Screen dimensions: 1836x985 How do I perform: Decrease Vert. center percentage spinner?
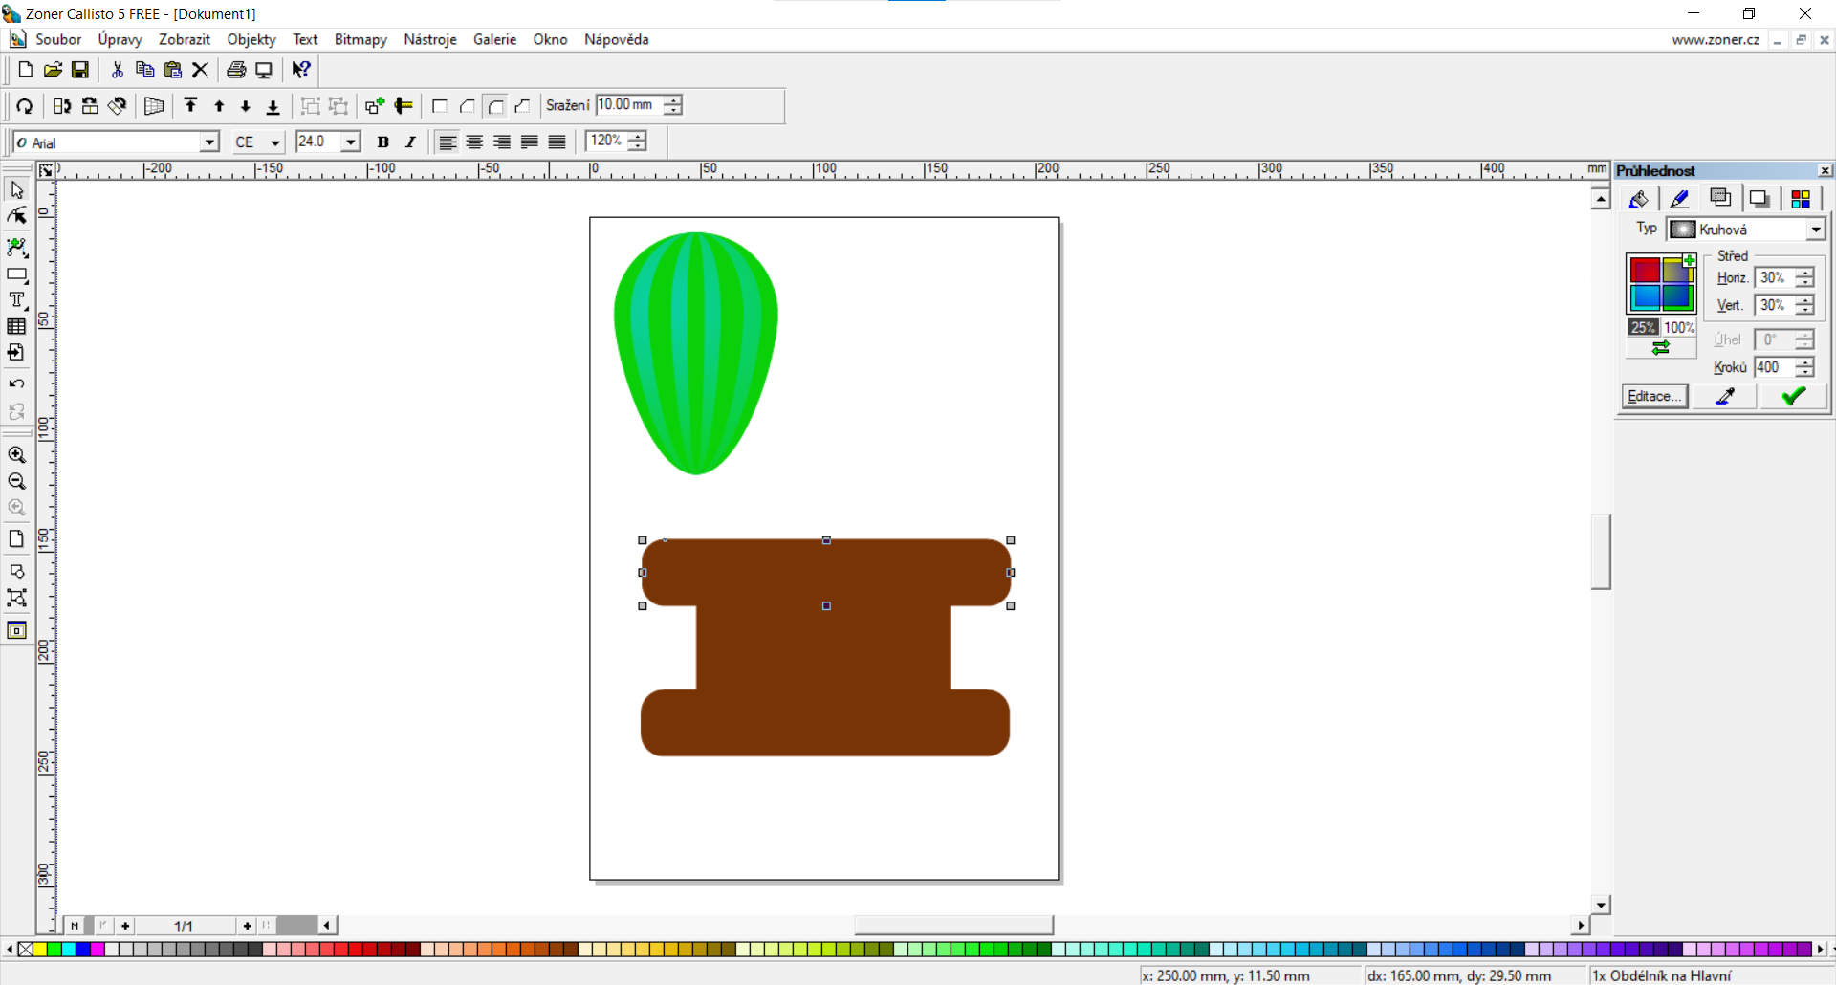coord(1804,310)
